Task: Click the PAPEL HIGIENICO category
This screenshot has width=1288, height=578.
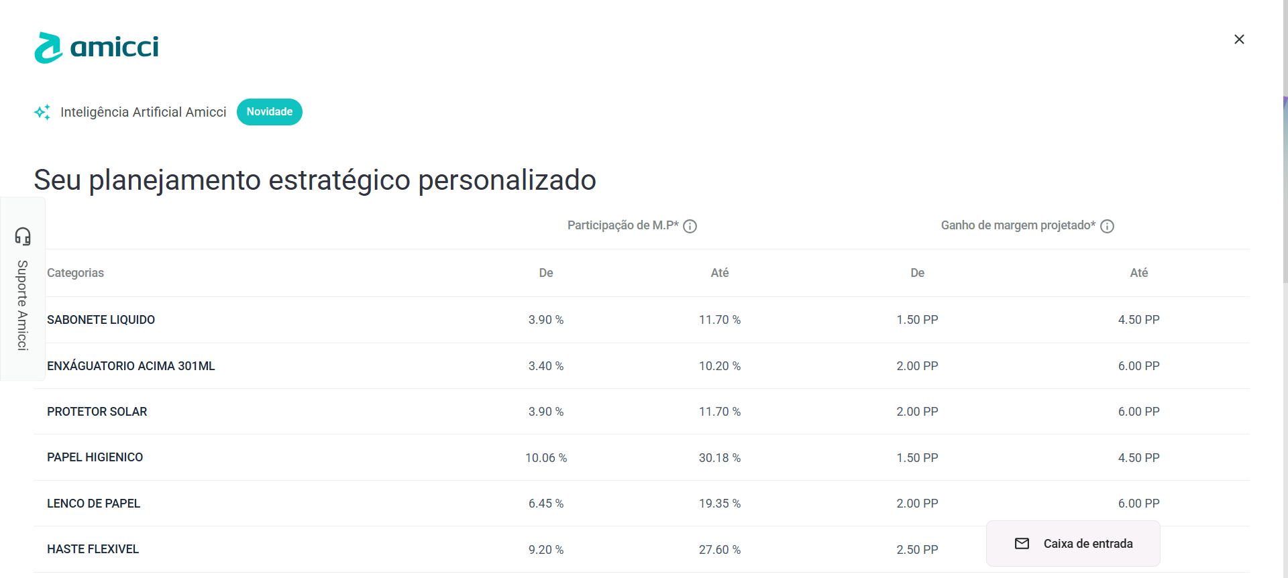Action: (x=95, y=457)
